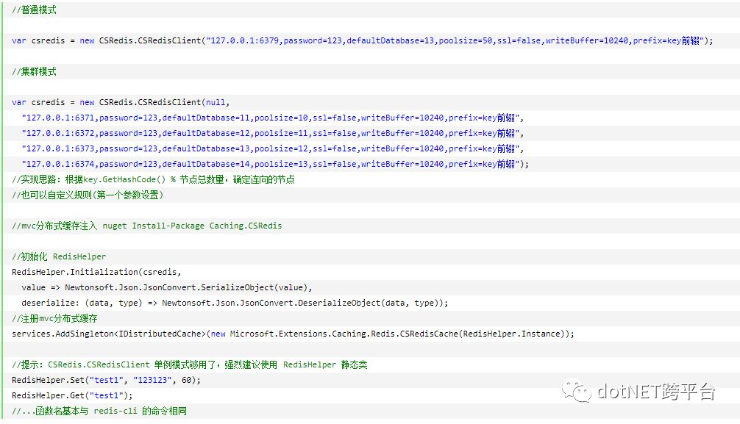Click the comment //初始化 RedisHelper
This screenshot has width=740, height=424.
(59, 256)
